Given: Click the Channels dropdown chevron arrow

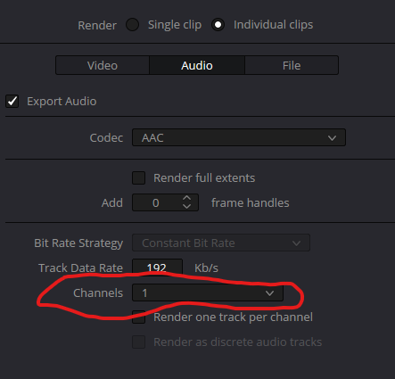Looking at the screenshot, I should 269,293.
